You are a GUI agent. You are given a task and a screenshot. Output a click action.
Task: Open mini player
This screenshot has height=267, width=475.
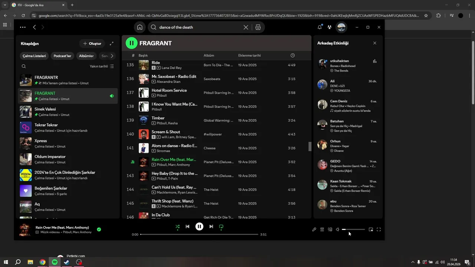click(371, 230)
